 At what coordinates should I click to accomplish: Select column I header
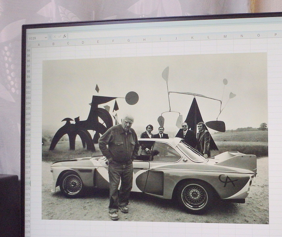point(160,39)
